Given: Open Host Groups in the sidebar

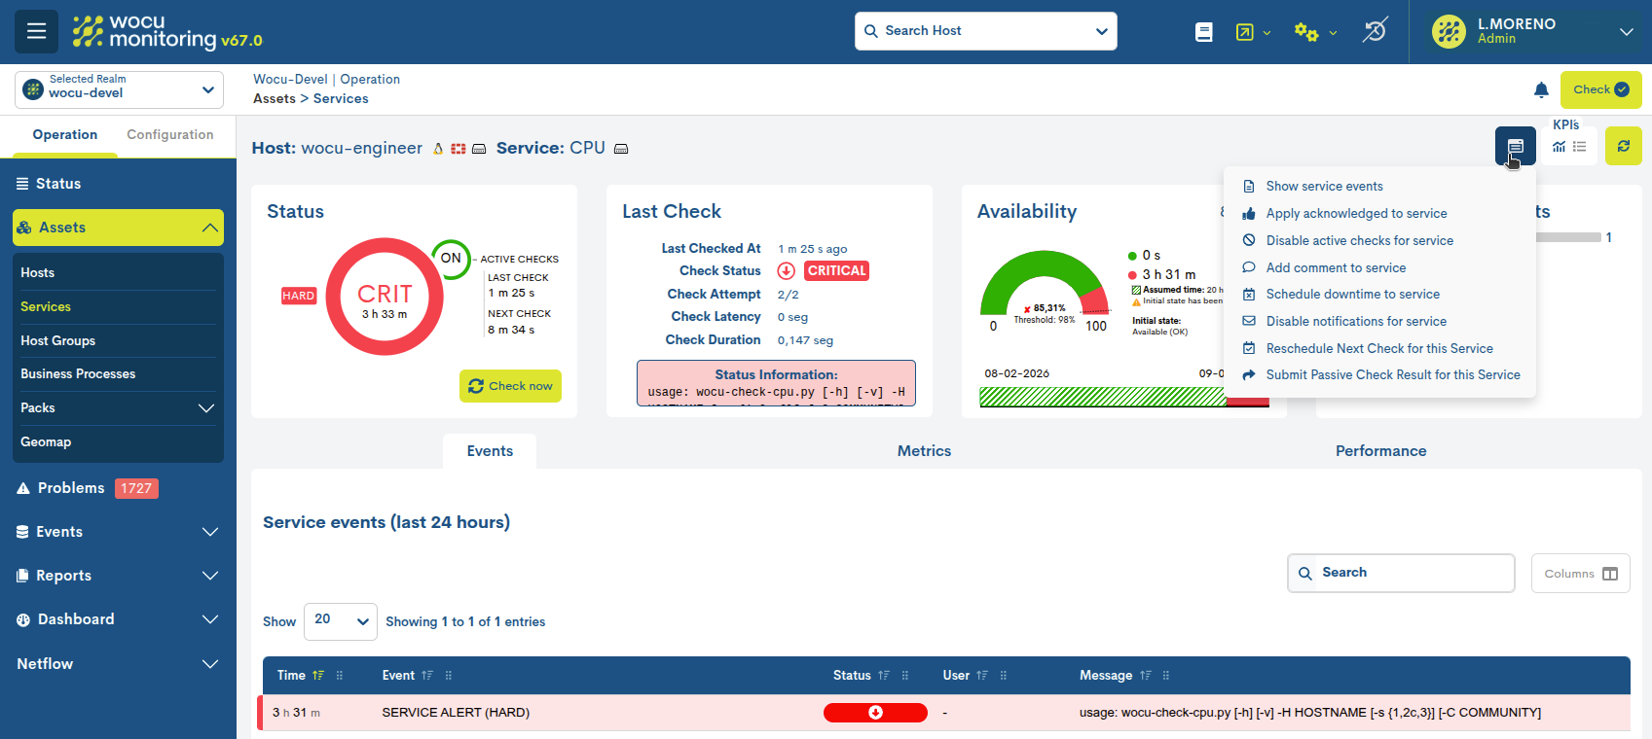Looking at the screenshot, I should (x=58, y=340).
